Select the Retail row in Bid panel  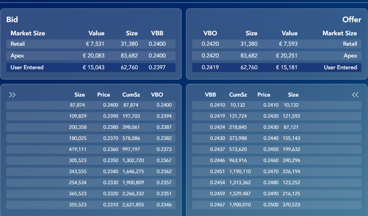pos(91,44)
